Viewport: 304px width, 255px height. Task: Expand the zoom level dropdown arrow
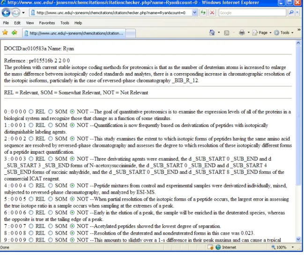(293, 247)
